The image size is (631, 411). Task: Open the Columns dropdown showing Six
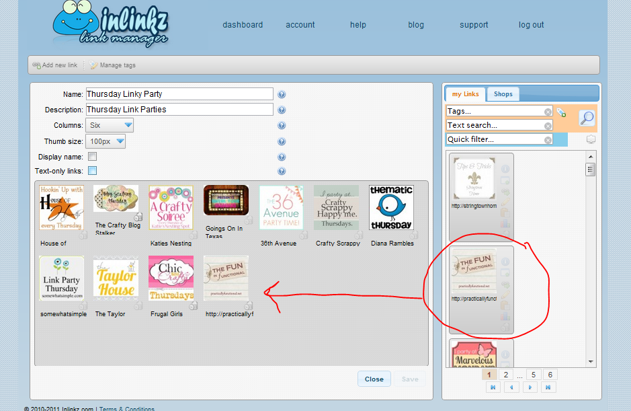tap(110, 125)
